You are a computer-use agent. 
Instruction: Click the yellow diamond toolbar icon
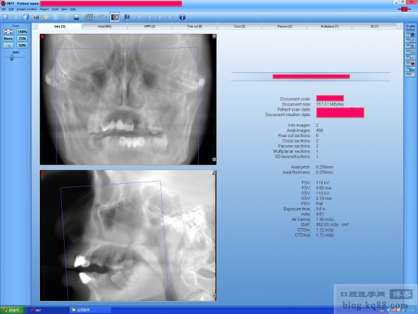pos(46,18)
